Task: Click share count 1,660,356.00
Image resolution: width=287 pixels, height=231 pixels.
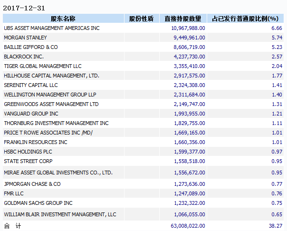Action: [190, 142]
